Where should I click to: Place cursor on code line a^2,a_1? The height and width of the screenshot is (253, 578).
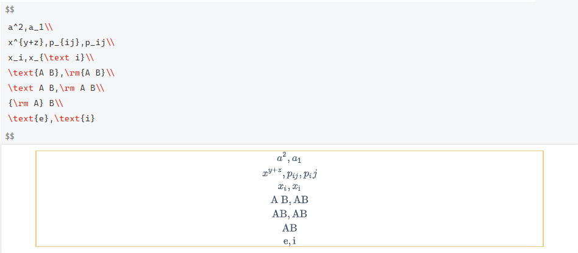29,27
